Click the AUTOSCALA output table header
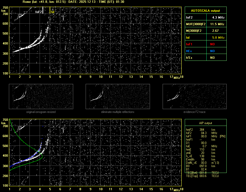Screen dimensions: 246x192 coord(205,11)
